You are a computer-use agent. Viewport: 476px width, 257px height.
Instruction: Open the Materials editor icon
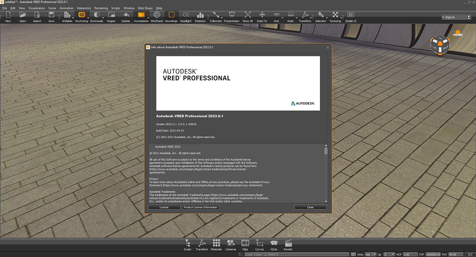click(x=216, y=243)
